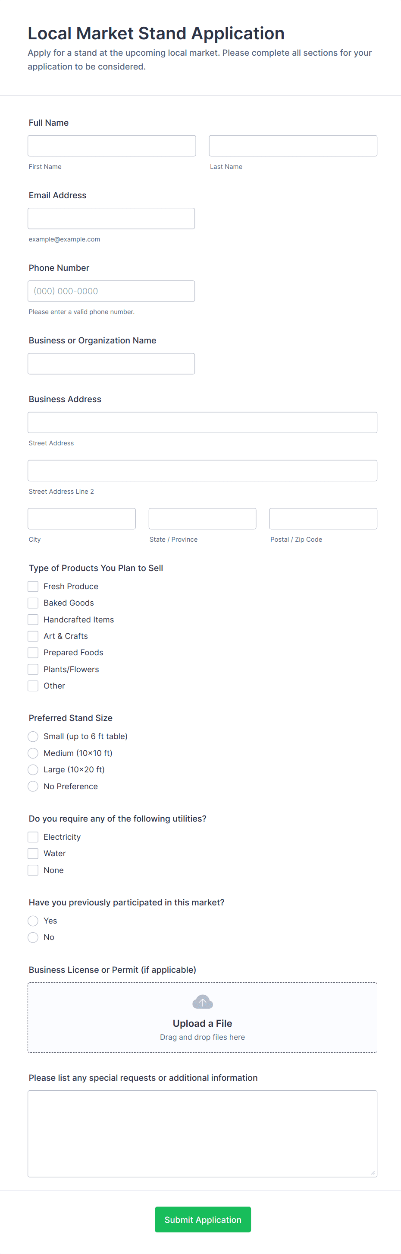The width and height of the screenshot is (401, 1254).
Task: Choose No for previous participation
Action: pos(33,937)
